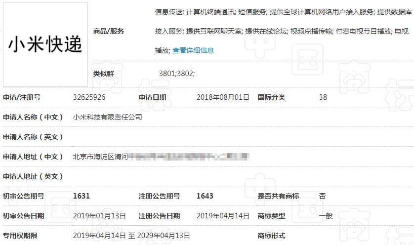Click the 申请人地址（英文） label
Screen dimensions: 414x245
coord(33,177)
